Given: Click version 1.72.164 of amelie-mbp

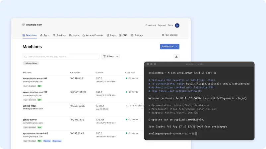Looking at the screenshot, I should (x=100, y=106).
